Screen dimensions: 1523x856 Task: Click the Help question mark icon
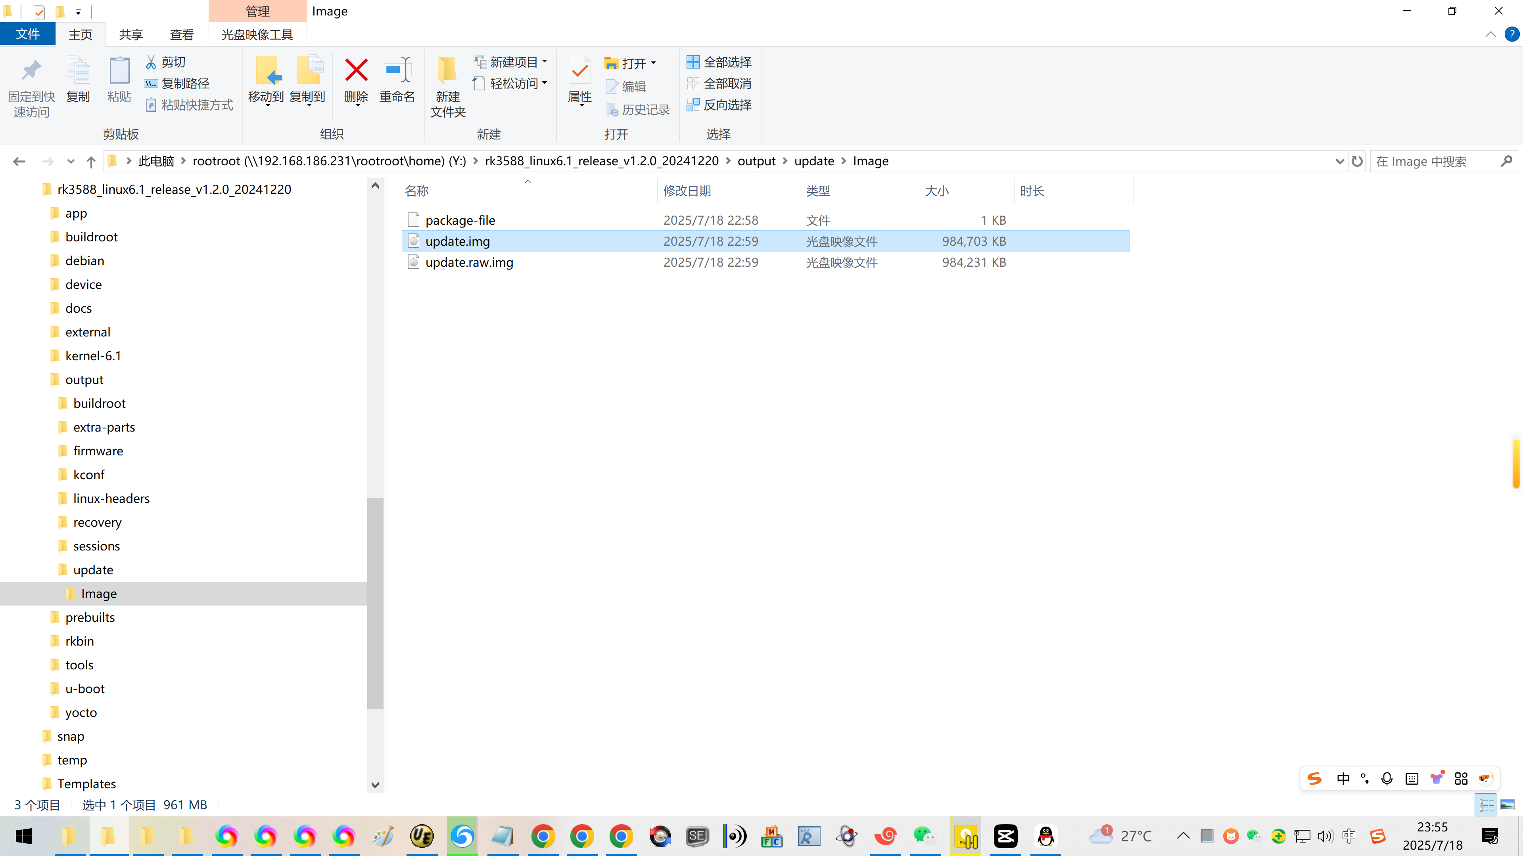point(1512,34)
